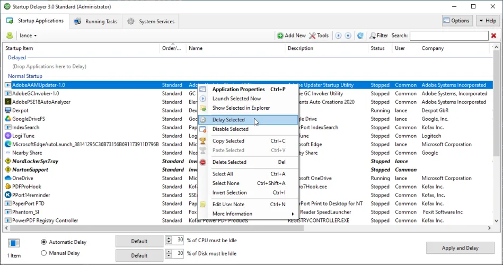Screen dimensions: 503x265
Task: Click the blue launch/play toolbar icon
Action: pos(338,36)
